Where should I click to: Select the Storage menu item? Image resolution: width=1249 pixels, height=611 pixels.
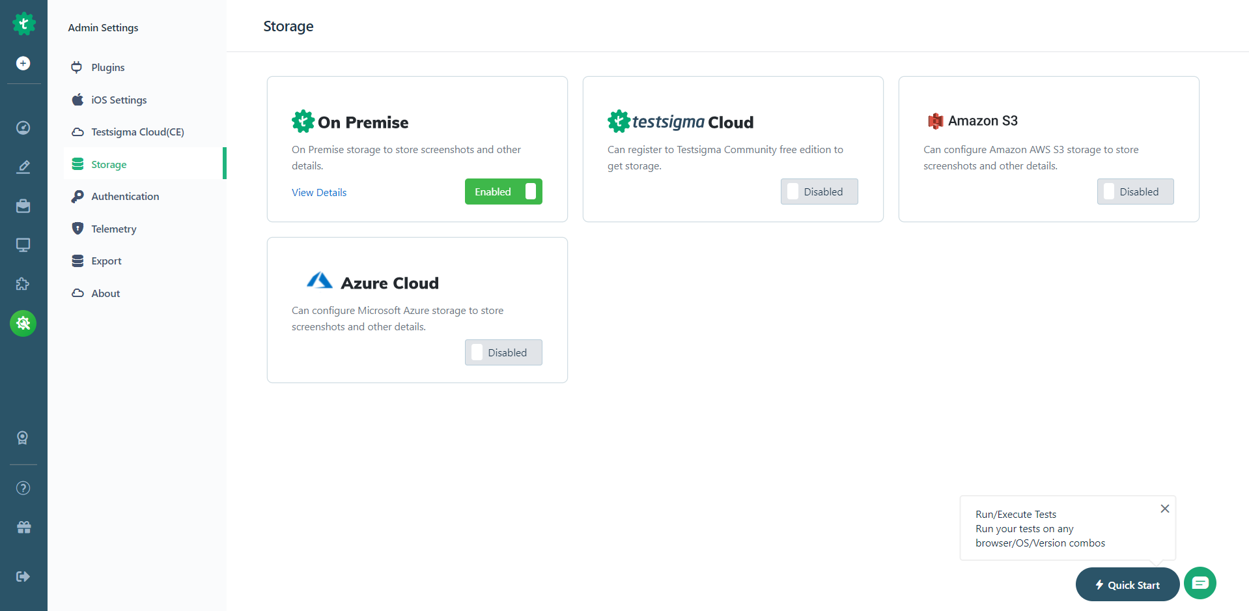145,164
